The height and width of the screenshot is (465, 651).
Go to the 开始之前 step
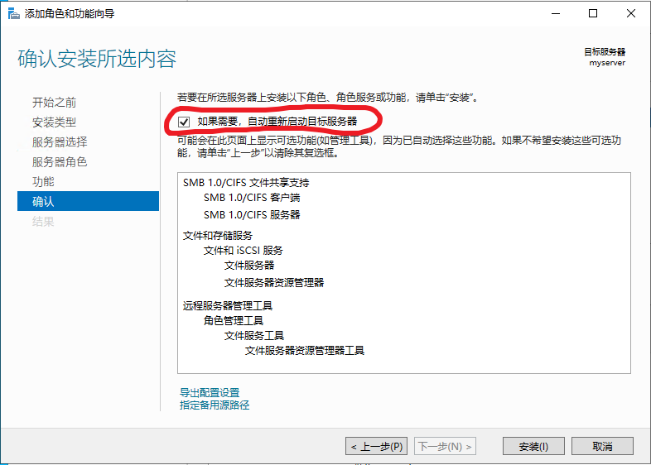(54, 103)
